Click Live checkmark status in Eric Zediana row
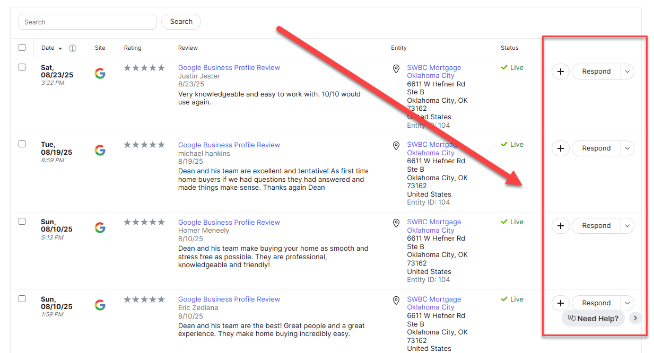 click(512, 299)
